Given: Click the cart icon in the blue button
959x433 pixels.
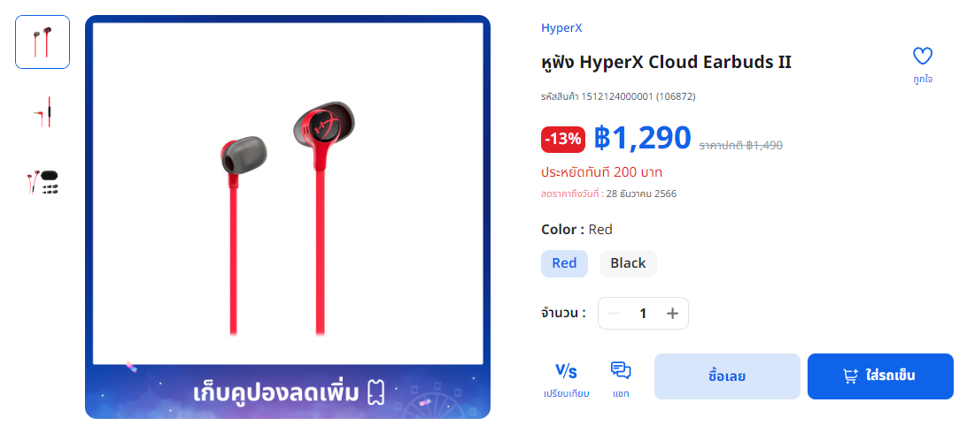Looking at the screenshot, I should [850, 376].
